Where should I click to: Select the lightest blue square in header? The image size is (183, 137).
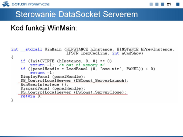pos(151,4)
